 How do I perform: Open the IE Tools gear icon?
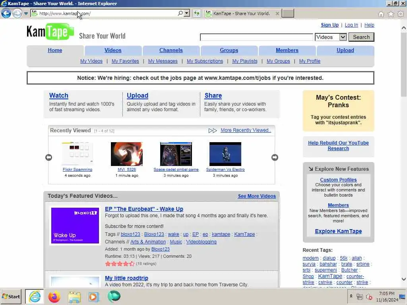[401, 14]
